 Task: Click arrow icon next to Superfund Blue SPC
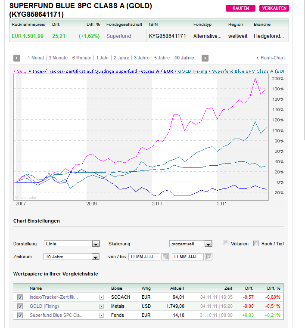pos(101,315)
